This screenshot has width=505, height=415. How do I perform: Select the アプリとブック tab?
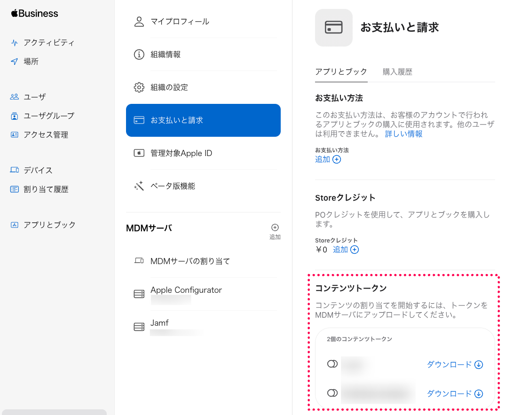[341, 71]
